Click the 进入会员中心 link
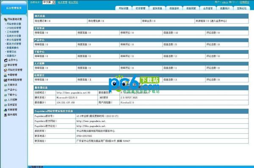 tap(219, 21)
